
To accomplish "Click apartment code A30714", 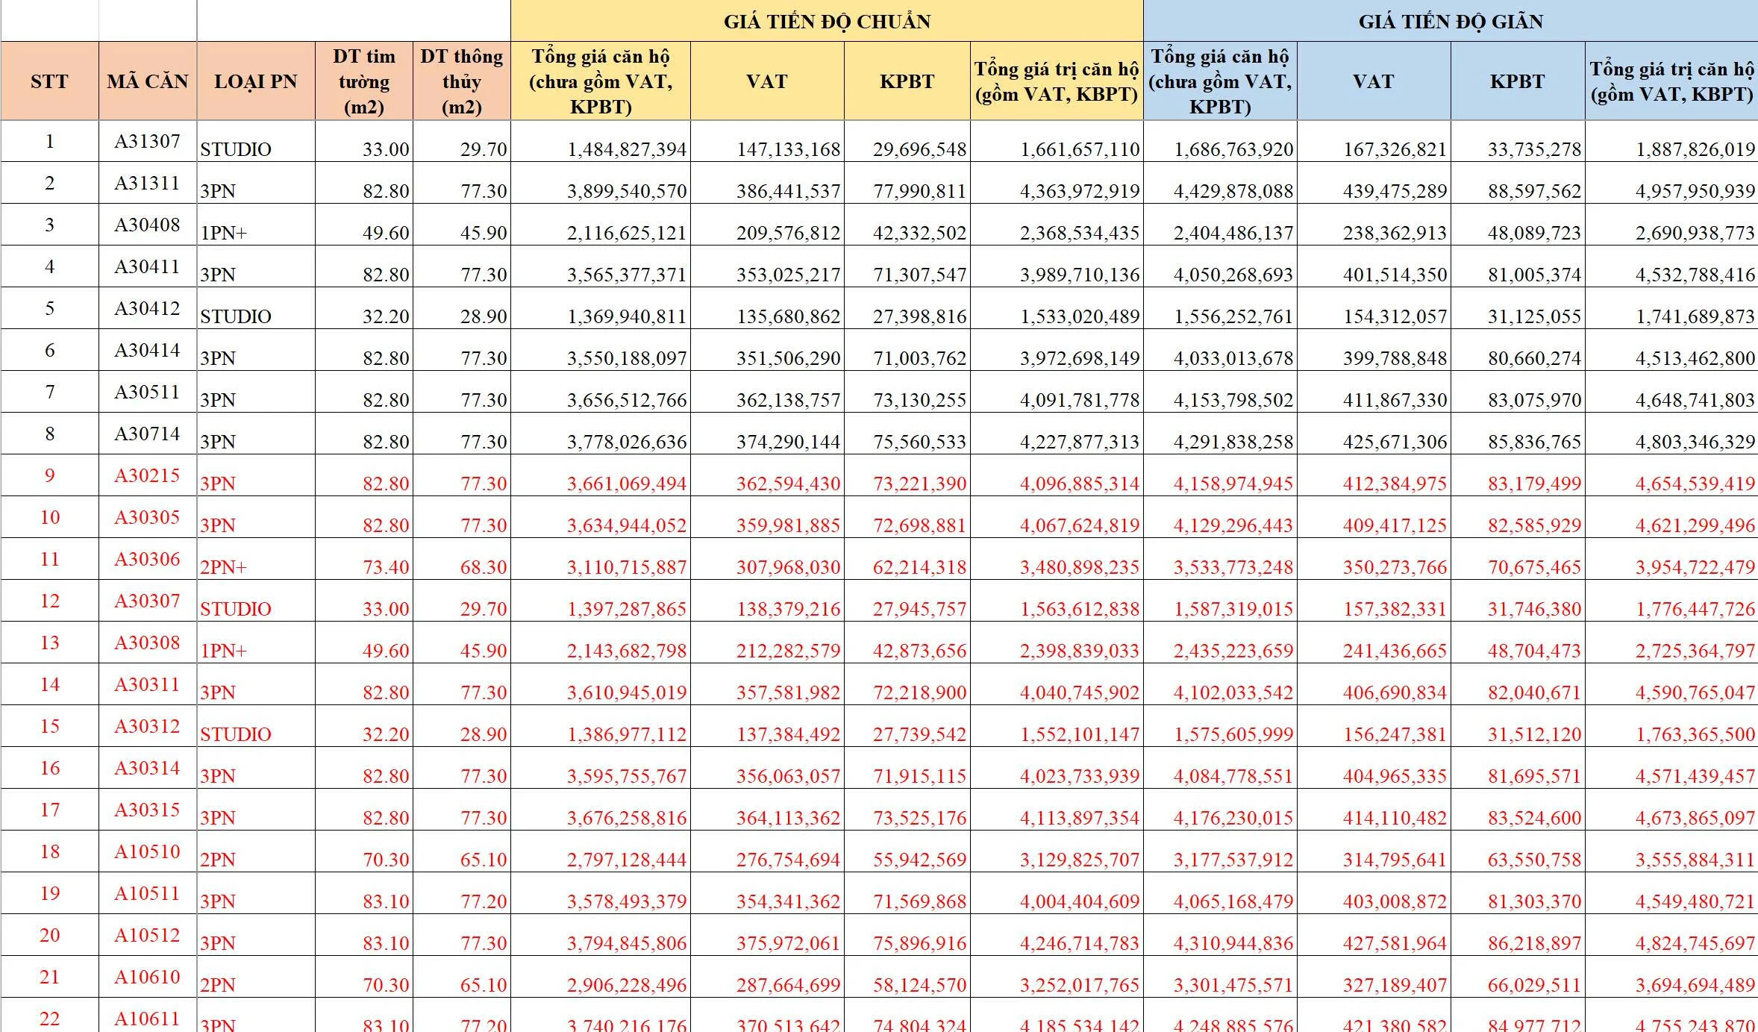I will pyautogui.click(x=148, y=434).
